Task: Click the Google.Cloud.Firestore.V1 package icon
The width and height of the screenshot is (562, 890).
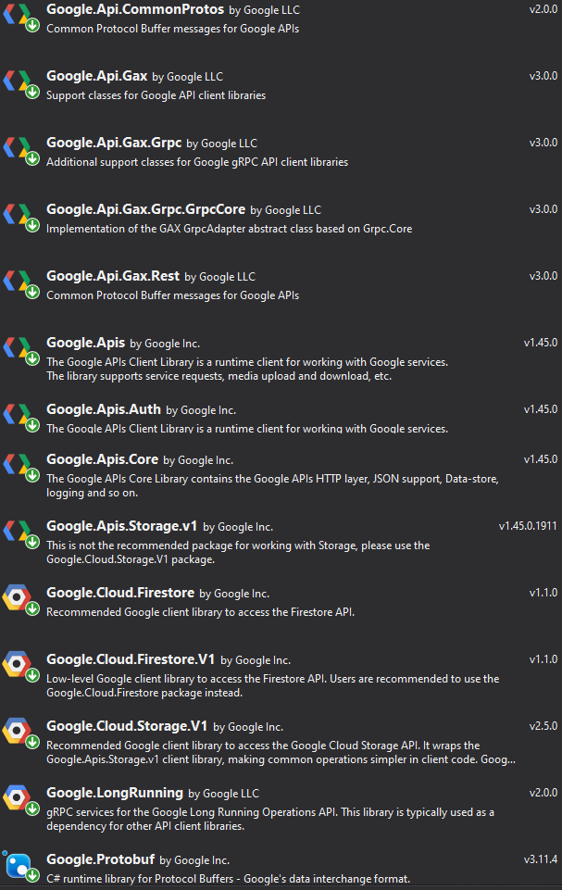Action: coord(17,664)
